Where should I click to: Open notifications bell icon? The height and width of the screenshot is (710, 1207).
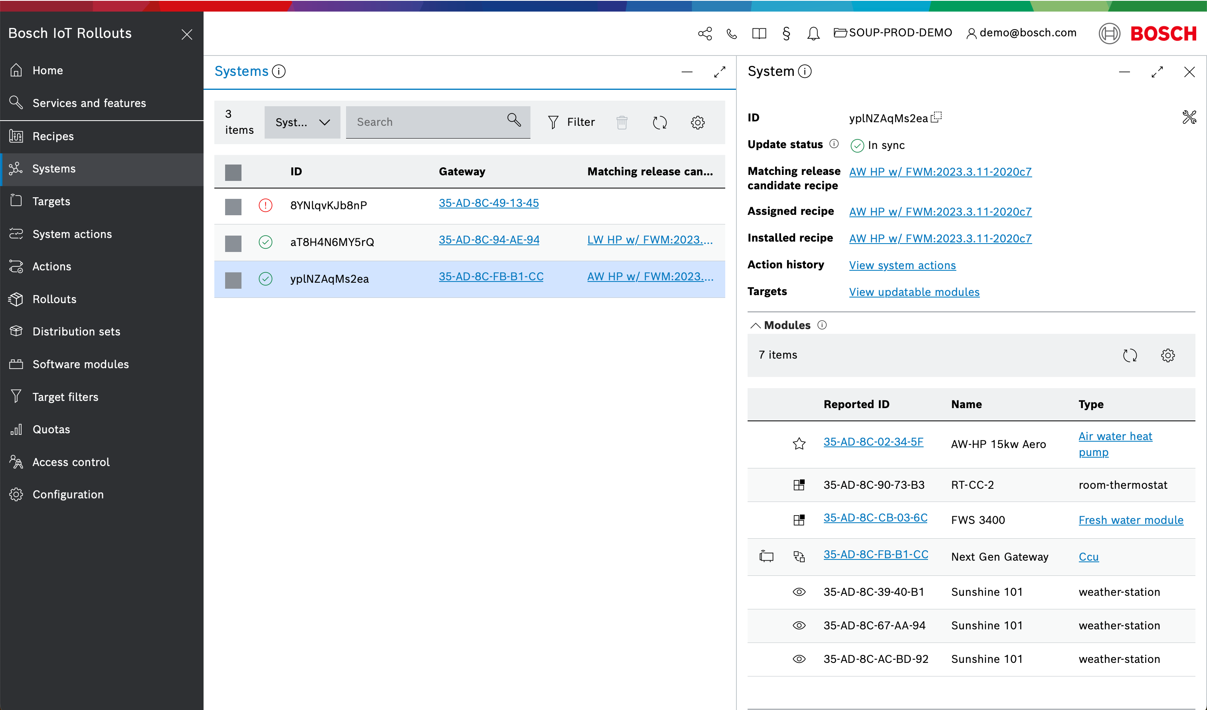pos(813,34)
